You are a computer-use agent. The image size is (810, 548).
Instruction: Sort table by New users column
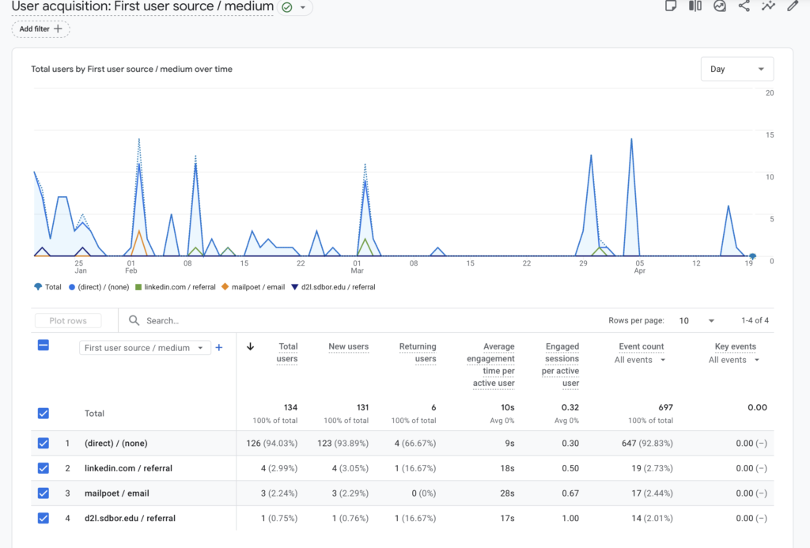(348, 346)
